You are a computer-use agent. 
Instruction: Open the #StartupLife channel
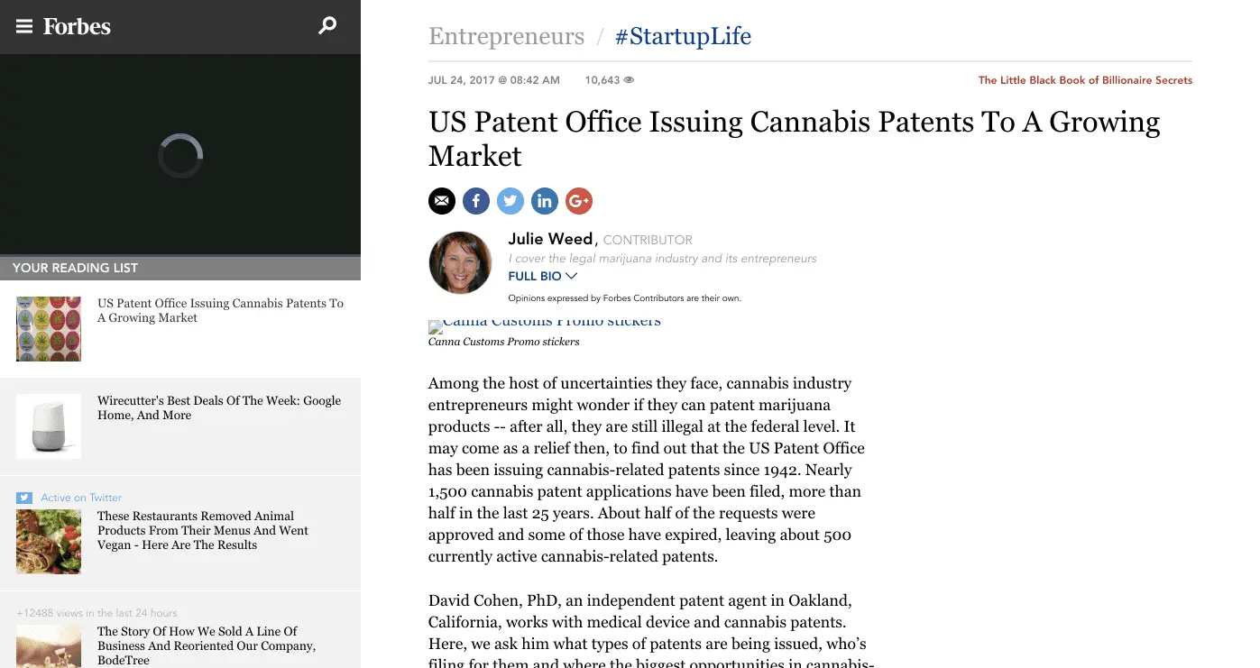(683, 37)
